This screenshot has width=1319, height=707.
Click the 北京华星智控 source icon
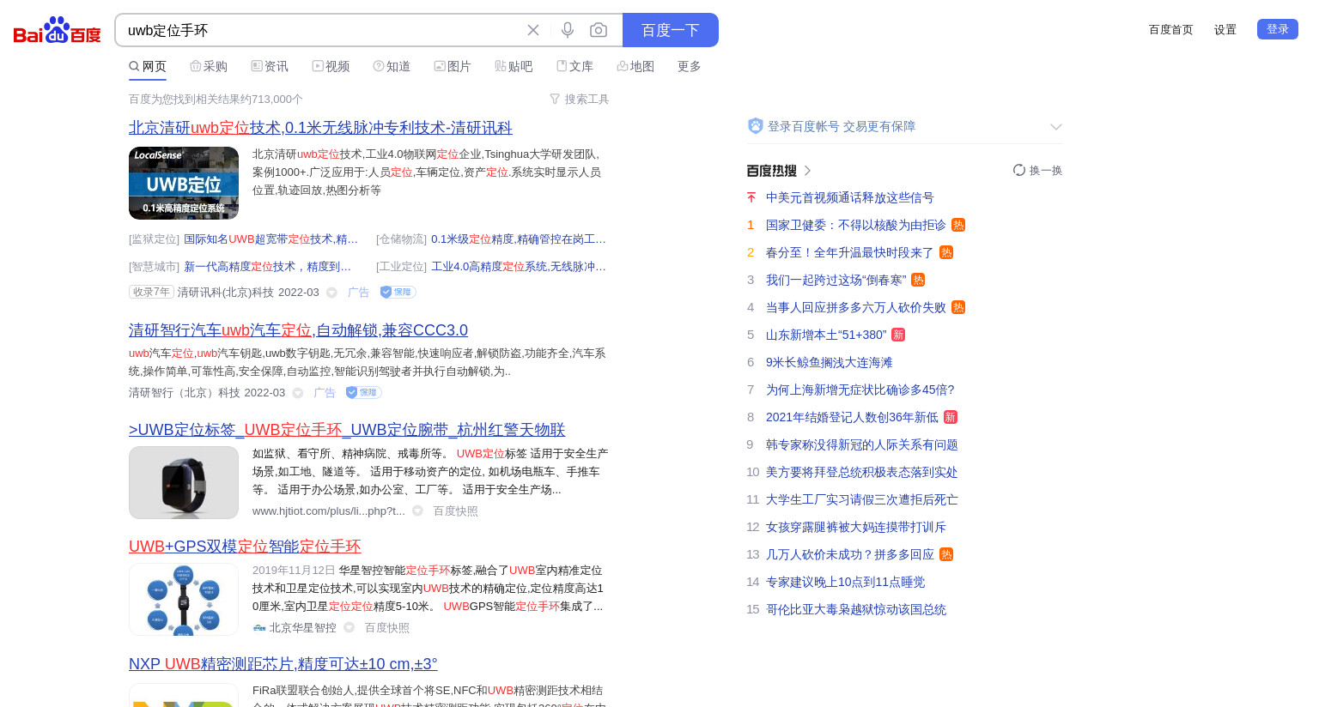[259, 627]
